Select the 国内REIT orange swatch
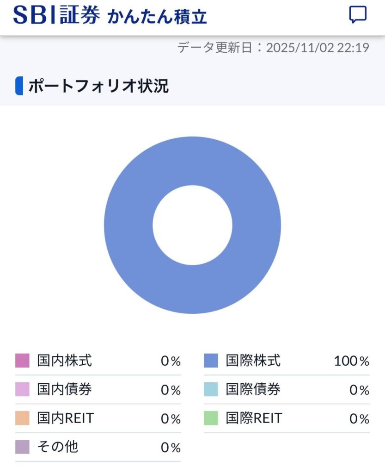The width and height of the screenshot is (385, 474). click(x=22, y=418)
